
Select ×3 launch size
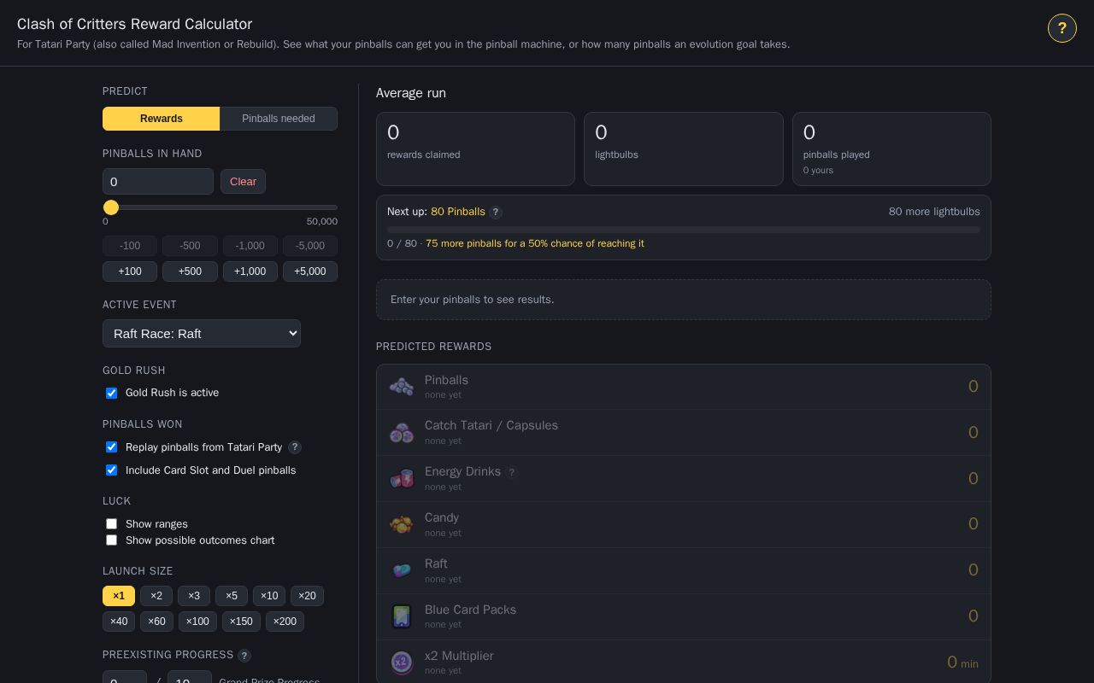click(194, 596)
